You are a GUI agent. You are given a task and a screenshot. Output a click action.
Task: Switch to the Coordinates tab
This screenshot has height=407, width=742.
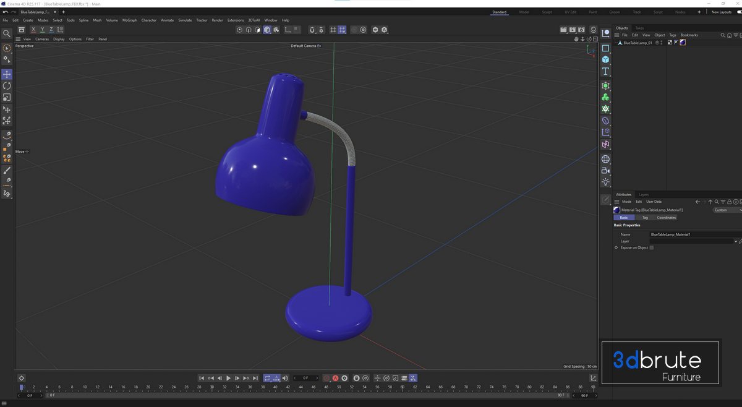click(x=666, y=218)
